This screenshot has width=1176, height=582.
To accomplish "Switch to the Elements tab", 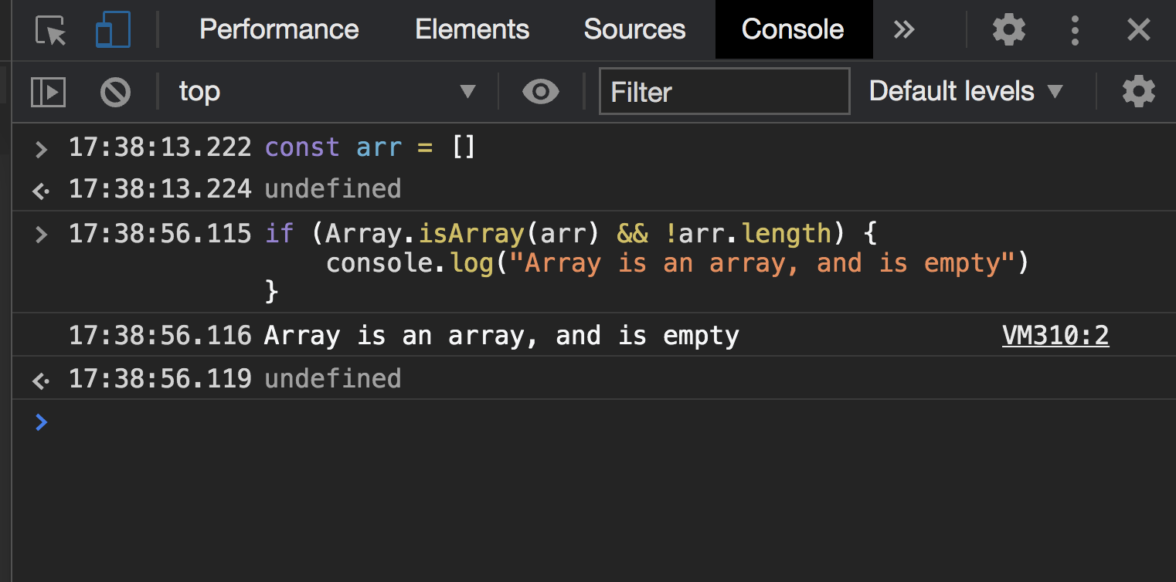I will pyautogui.click(x=472, y=29).
